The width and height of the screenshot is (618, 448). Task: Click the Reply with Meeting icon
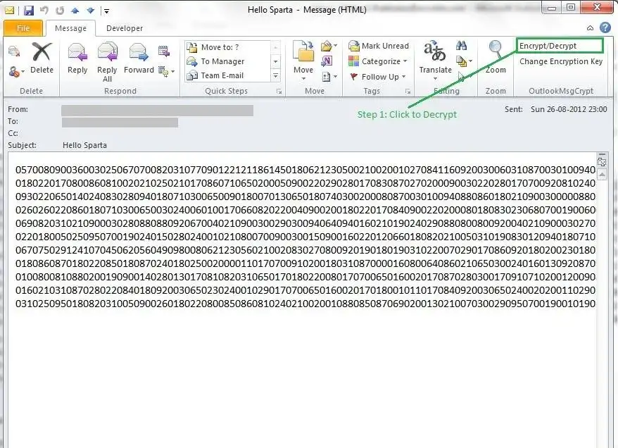163,51
